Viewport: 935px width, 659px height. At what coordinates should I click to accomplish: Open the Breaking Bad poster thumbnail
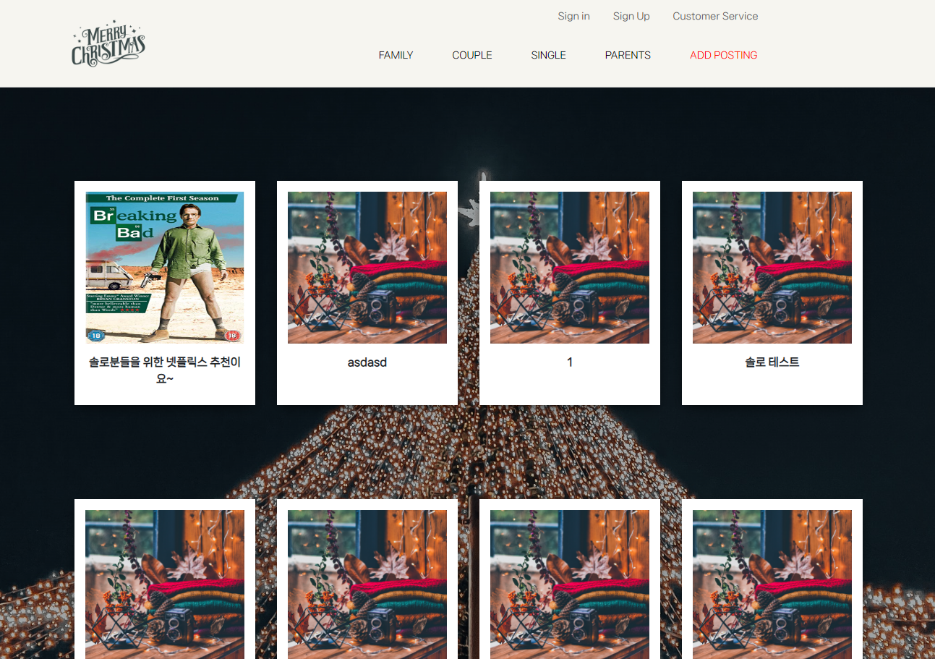(165, 268)
